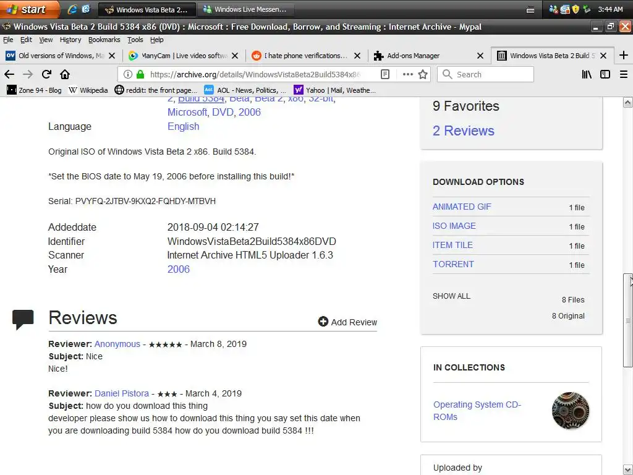The height and width of the screenshot is (475, 633).
Task: Open the Help menu
Action: coord(156,40)
